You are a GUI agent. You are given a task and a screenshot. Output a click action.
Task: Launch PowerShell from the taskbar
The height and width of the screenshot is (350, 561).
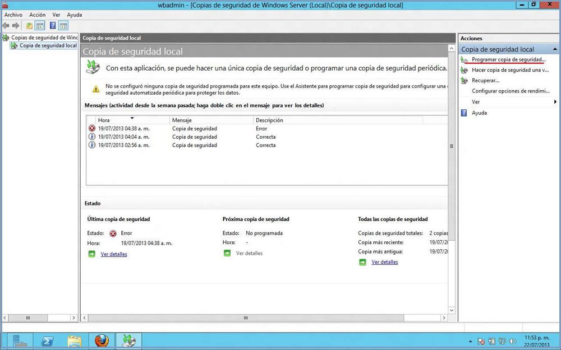click(47, 341)
